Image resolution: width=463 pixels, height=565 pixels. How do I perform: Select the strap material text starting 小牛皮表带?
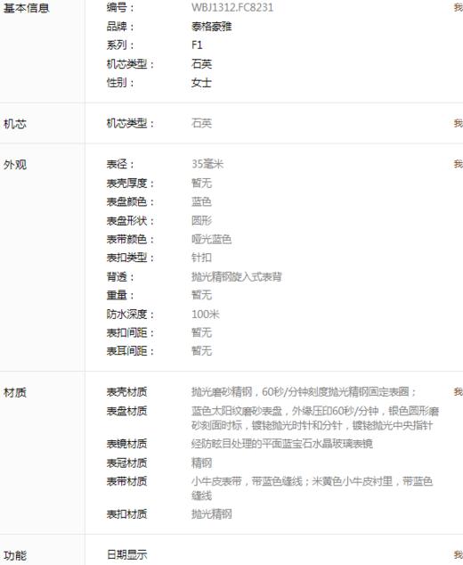pyautogui.click(x=312, y=488)
